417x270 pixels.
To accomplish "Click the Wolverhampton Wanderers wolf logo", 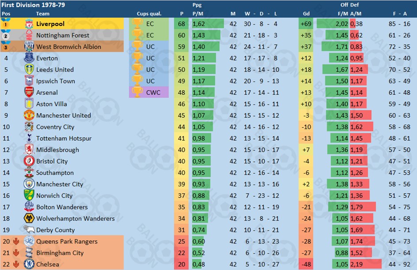I will pos(29,218).
